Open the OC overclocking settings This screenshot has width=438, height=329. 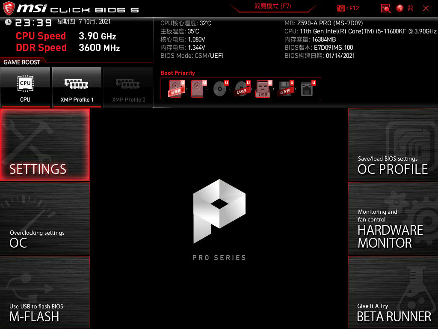click(44, 218)
